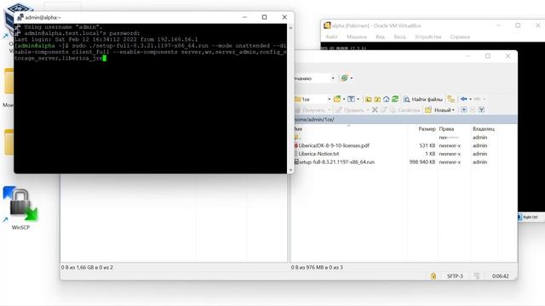
Task: Select the WinSCP desktop shortcut
Action: 20,208
